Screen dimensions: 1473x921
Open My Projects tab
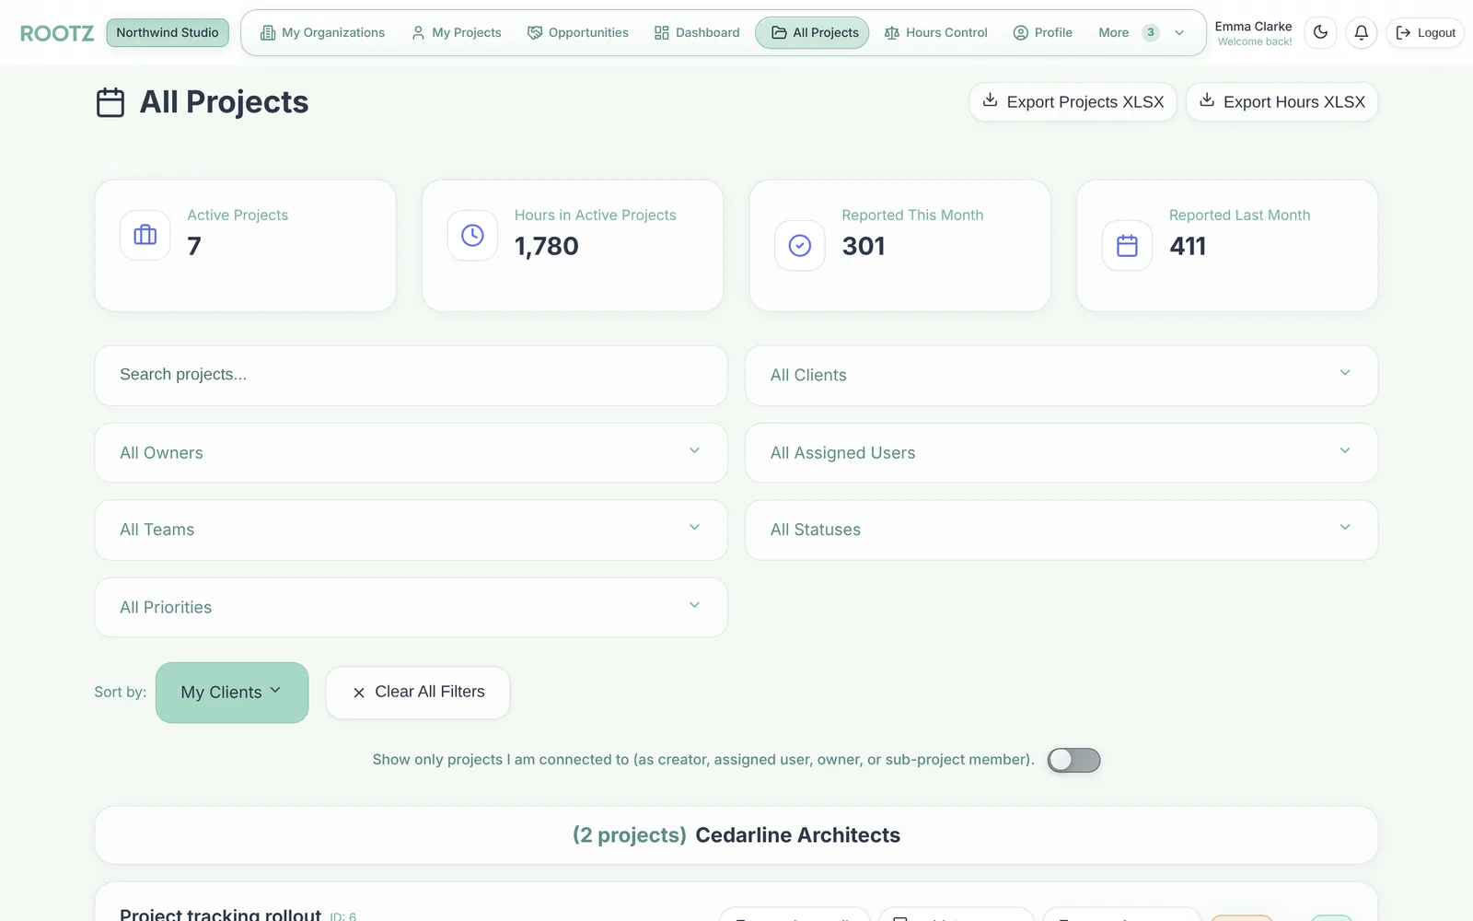457,32
